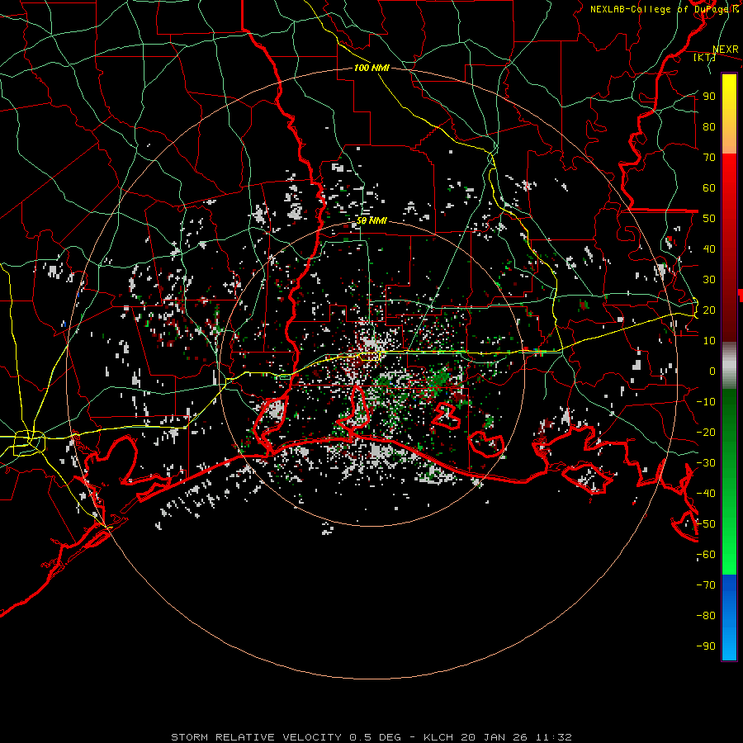
Task: Click the "[KT]" units label
Action: [704, 57]
